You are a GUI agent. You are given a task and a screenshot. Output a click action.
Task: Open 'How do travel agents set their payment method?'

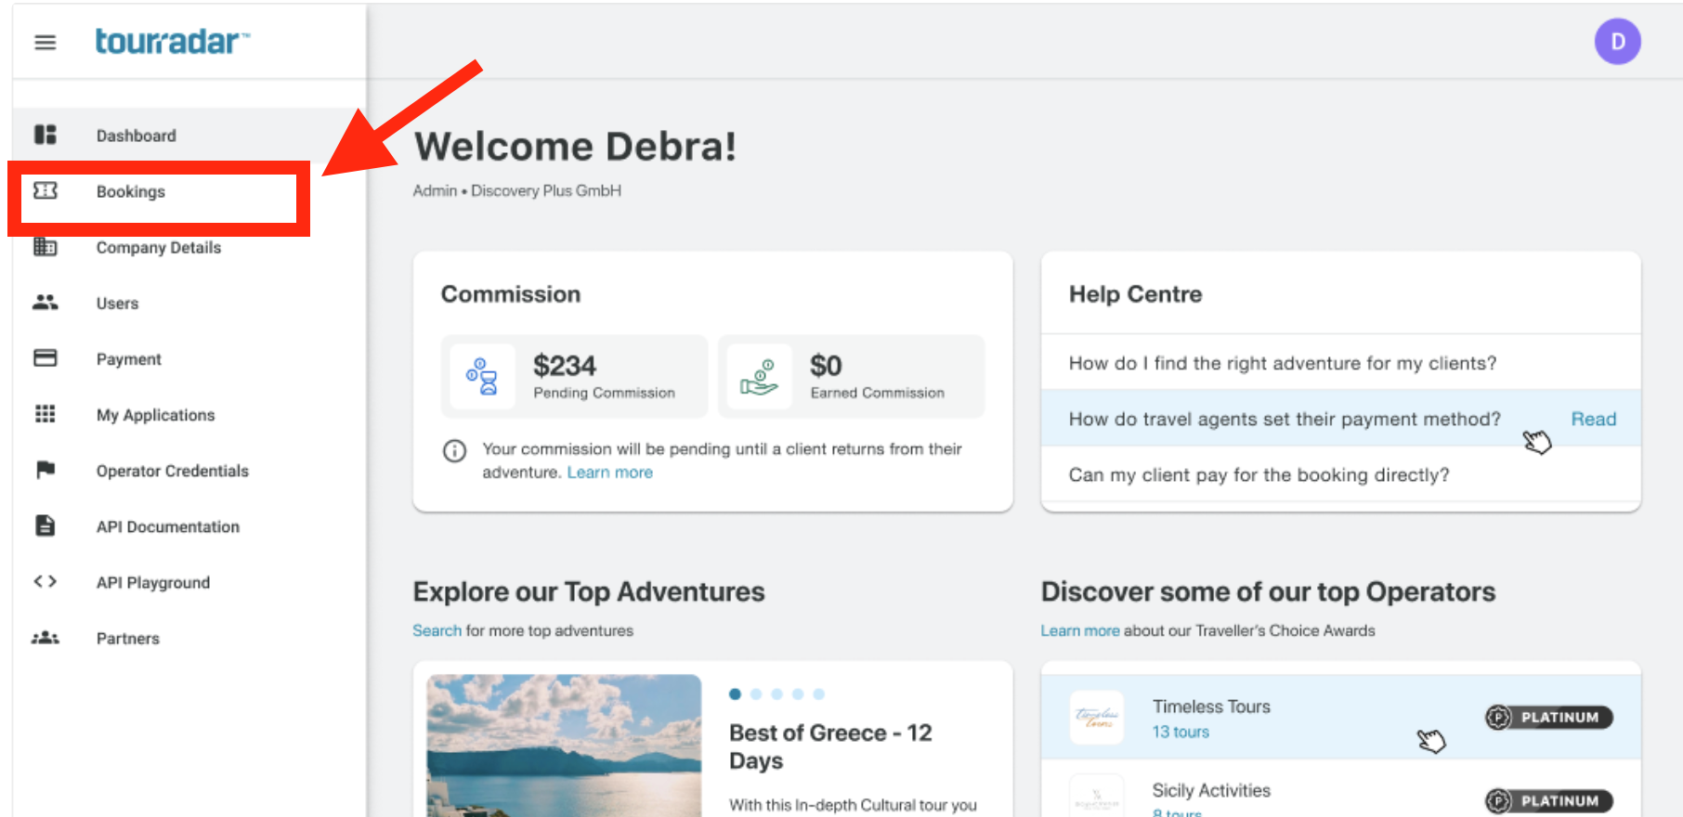coord(1285,419)
